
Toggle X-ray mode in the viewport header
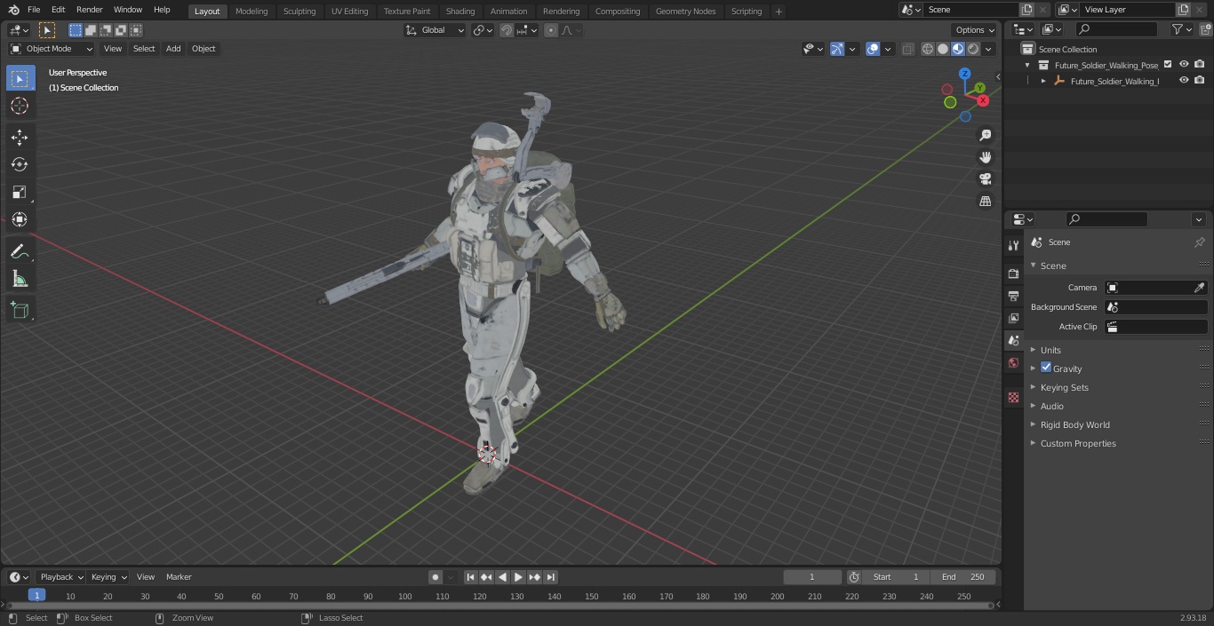coord(907,49)
